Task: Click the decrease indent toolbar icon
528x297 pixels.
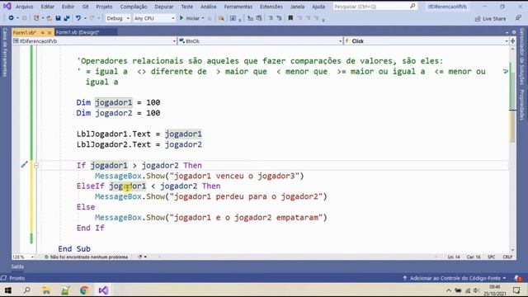Action: point(250,18)
